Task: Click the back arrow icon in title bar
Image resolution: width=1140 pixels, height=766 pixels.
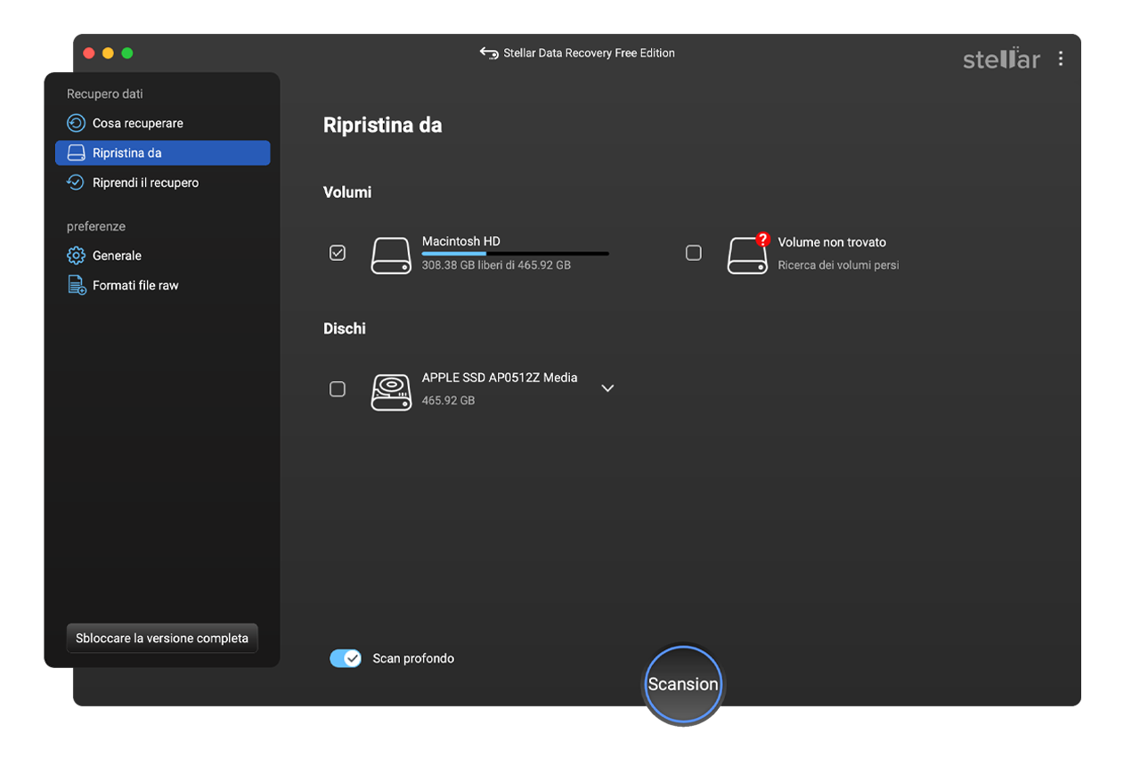Action: point(489,53)
